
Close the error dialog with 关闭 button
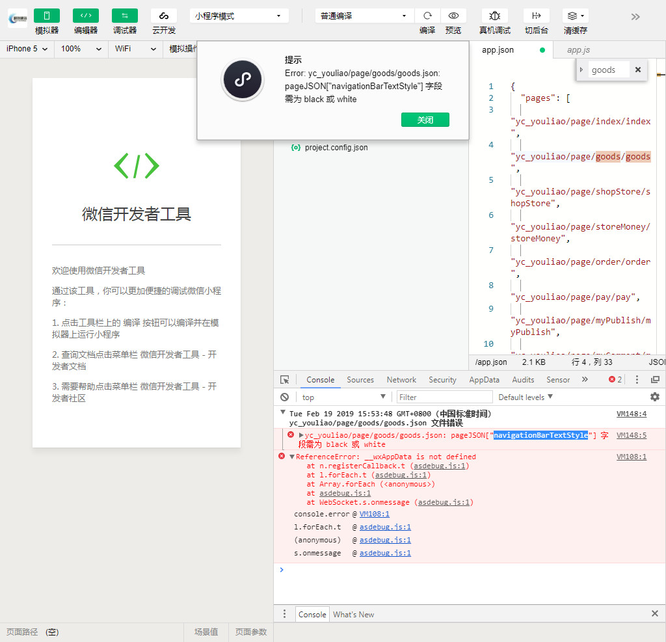(x=425, y=120)
